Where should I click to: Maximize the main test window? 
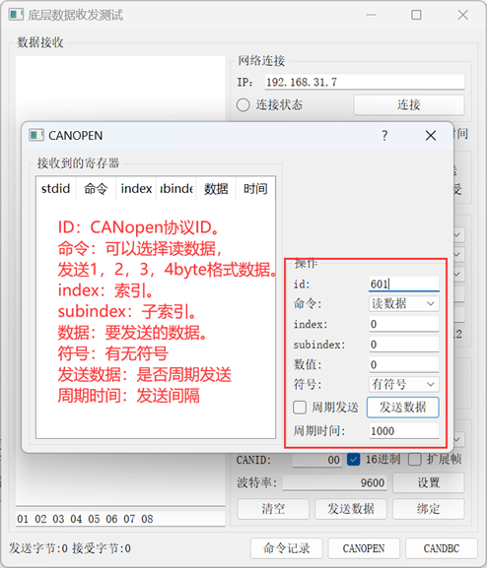416,15
